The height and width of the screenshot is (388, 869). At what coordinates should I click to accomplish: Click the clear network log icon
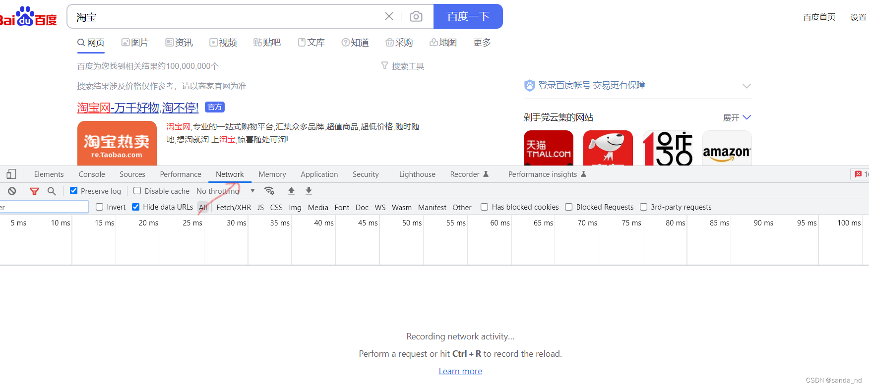click(12, 191)
